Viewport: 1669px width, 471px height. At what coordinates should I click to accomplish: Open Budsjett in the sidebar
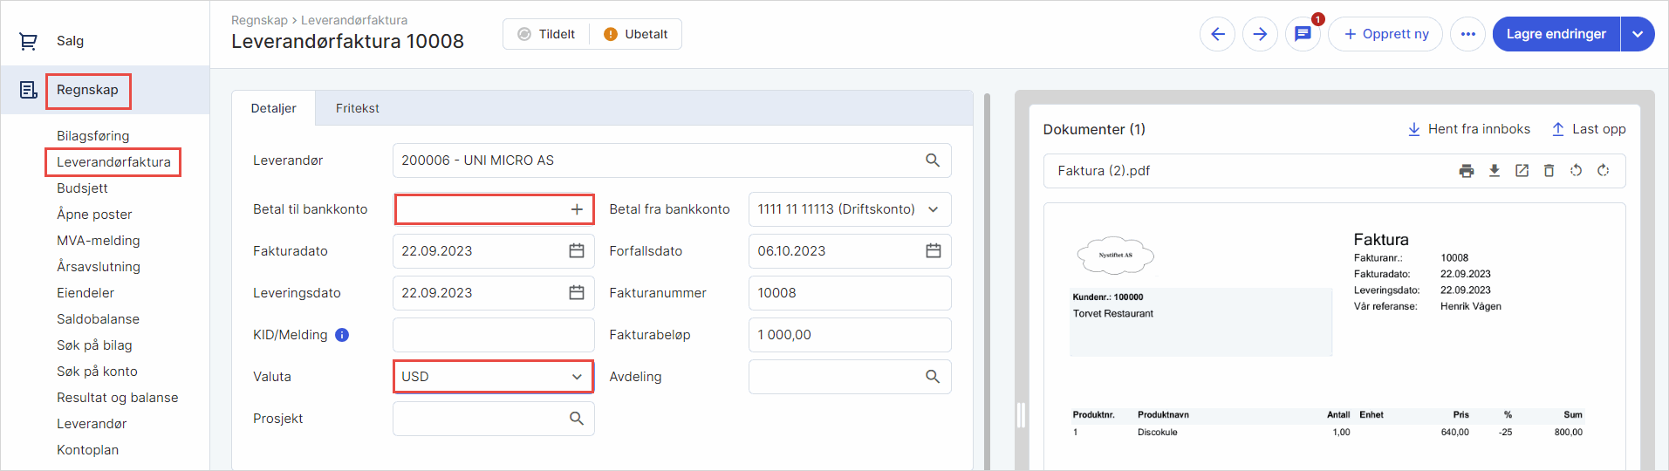[82, 188]
